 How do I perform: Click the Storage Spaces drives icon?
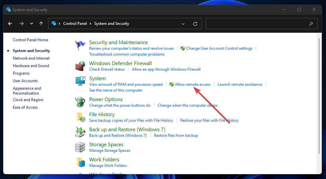pyautogui.click(x=80, y=148)
